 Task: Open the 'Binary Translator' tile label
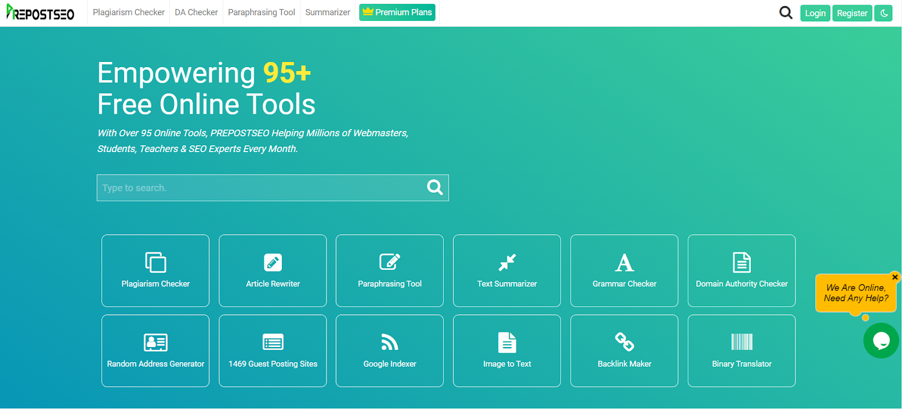click(x=742, y=364)
